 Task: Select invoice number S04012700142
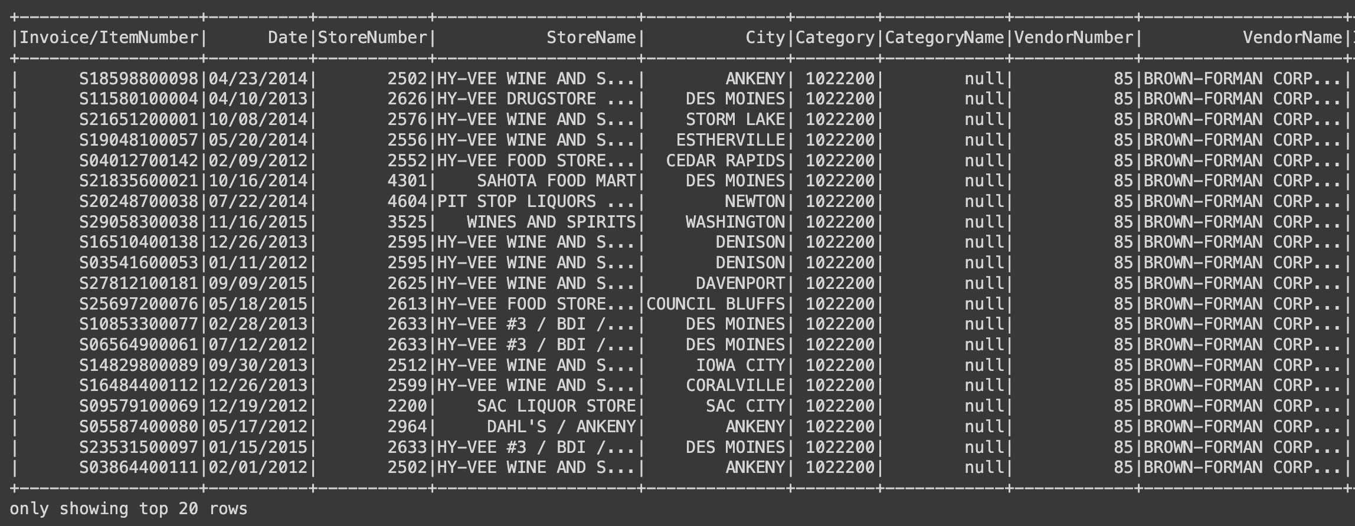coord(139,161)
